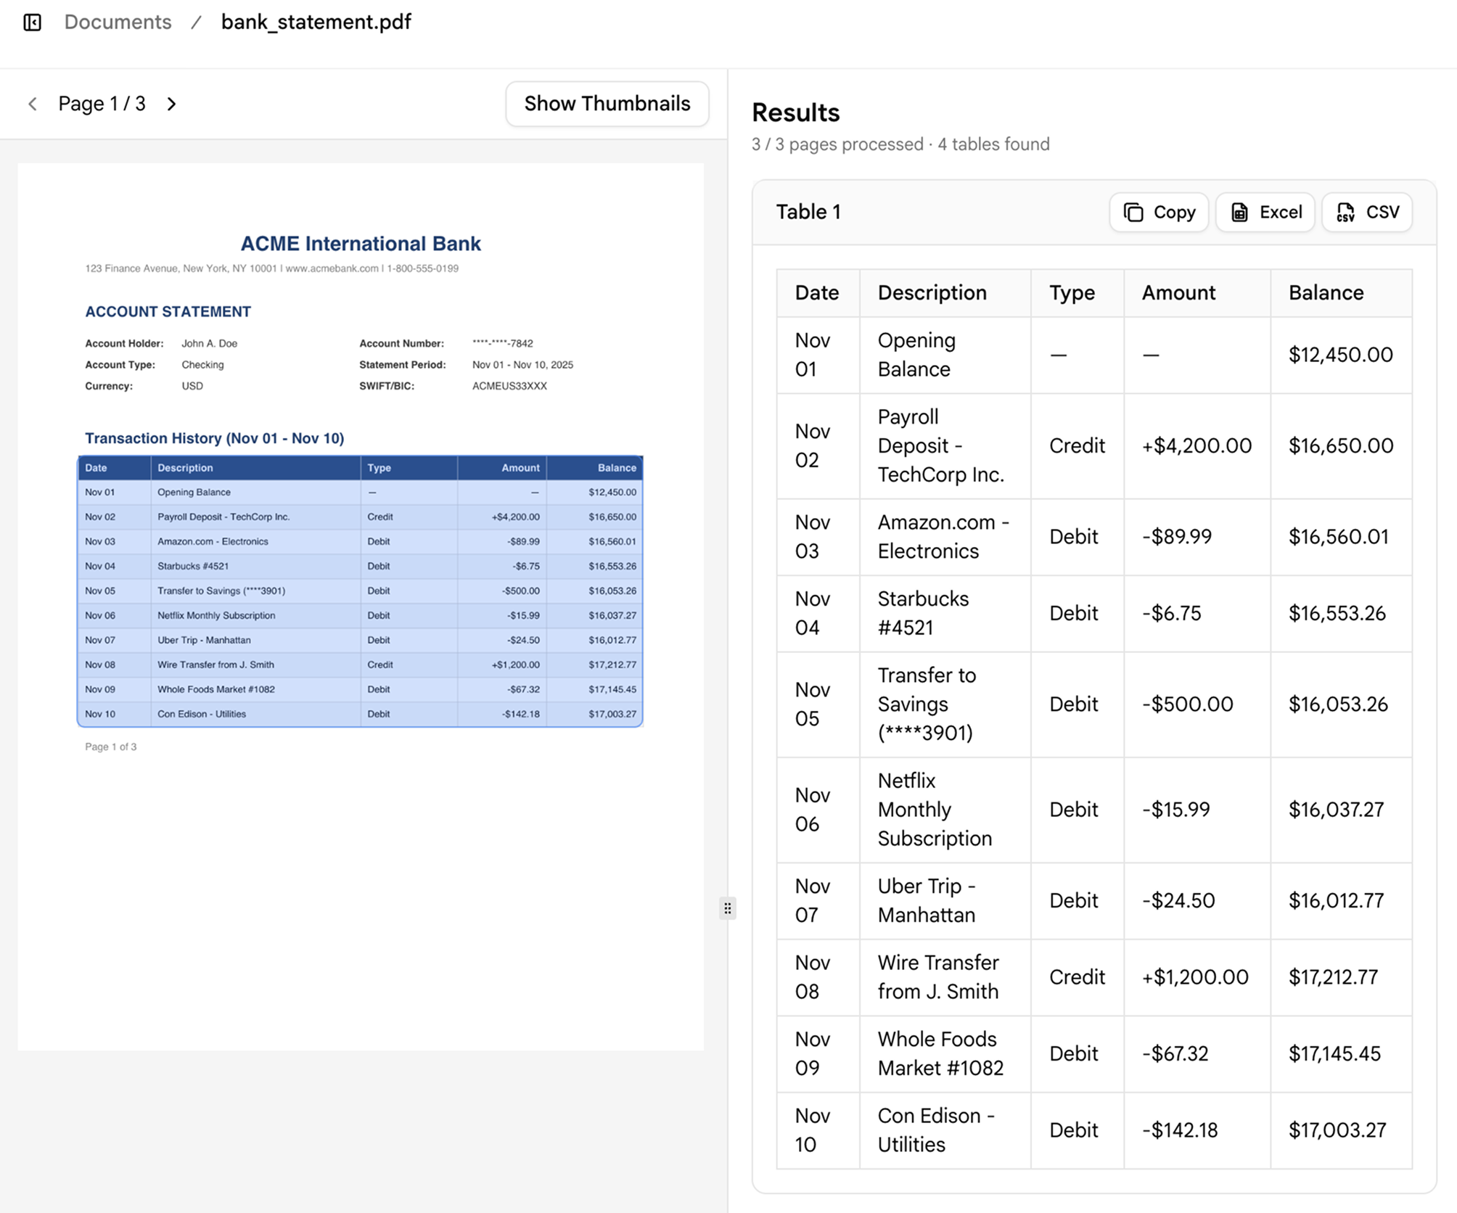
Task: Click the Payroll Deposit description cell
Action: (x=940, y=445)
